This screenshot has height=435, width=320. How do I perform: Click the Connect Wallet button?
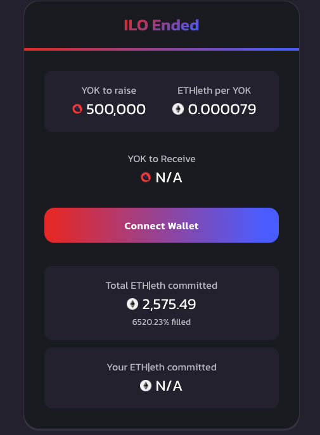tap(162, 225)
